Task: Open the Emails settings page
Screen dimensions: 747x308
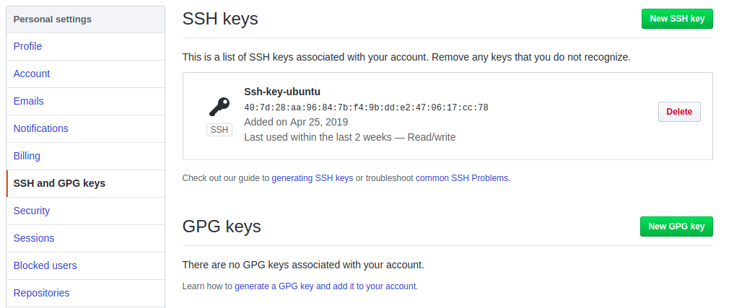Action: click(29, 101)
